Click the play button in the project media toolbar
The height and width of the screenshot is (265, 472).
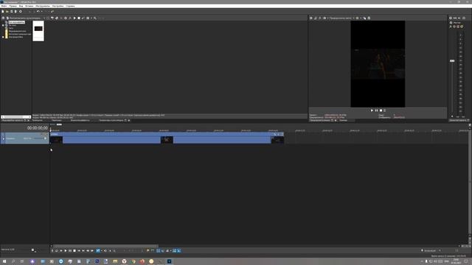74,18
